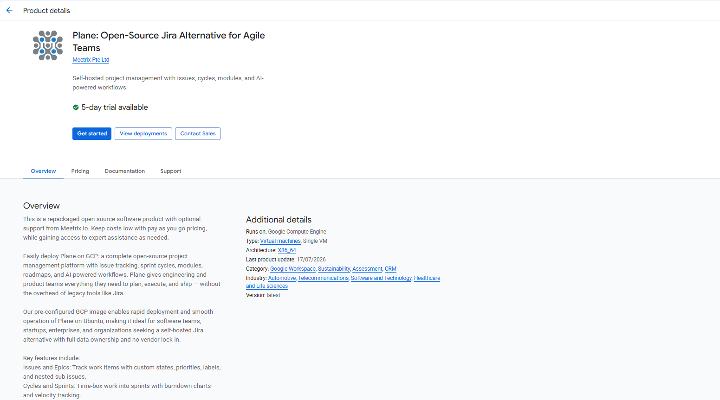Click the Last product update date 17/07/2026

(x=311, y=260)
